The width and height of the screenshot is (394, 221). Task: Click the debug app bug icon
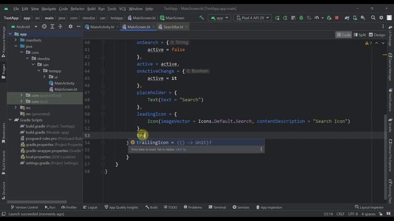click(x=301, y=18)
